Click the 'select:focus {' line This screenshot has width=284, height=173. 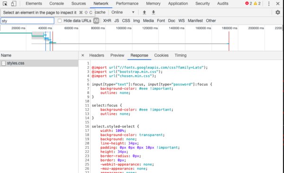point(107,105)
